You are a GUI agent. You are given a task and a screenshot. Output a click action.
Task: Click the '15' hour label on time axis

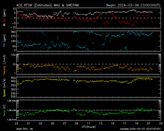[113, 123]
